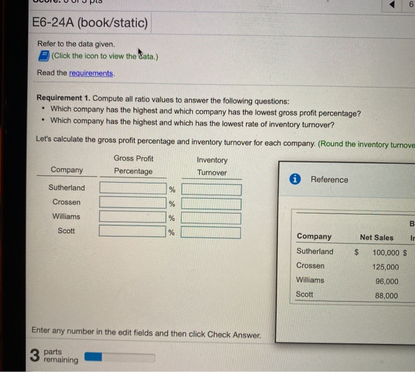Click Sutherland label in answer table

(x=66, y=187)
